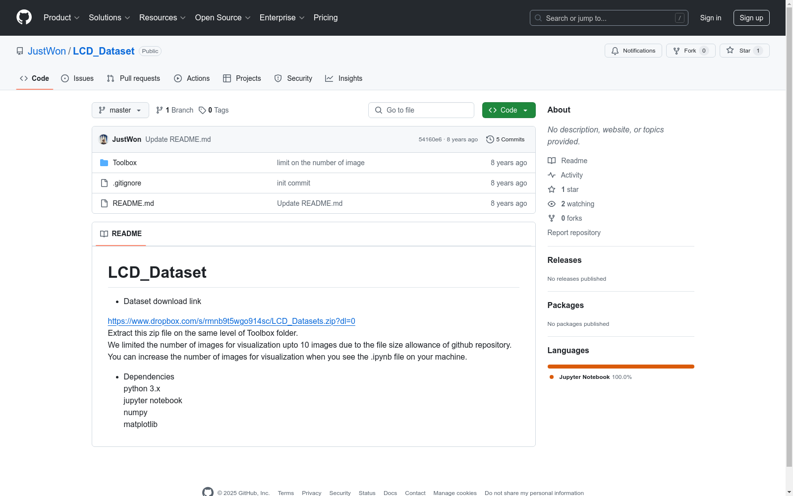This screenshot has height=496, width=793.
Task: Expand the Product menu
Action: [61, 18]
